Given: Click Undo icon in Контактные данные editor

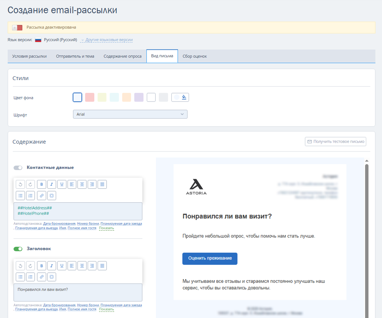Looking at the screenshot, I should (x=20, y=184).
